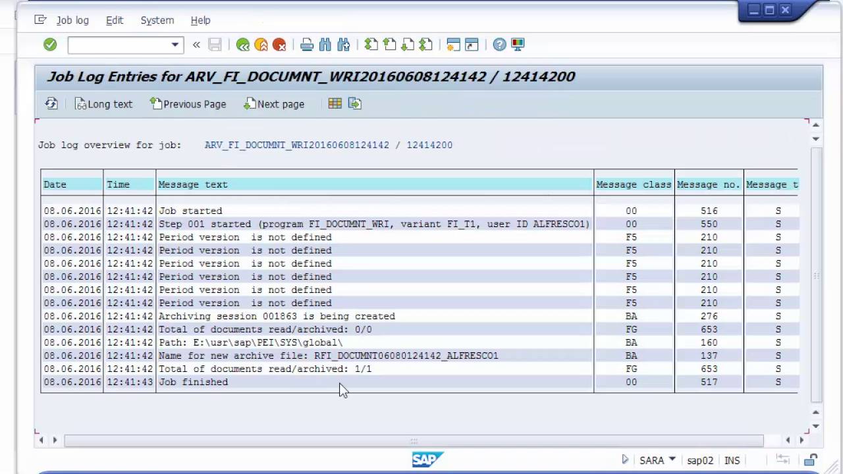
Task: Click the ABAP list viewer grid icon
Action: click(x=335, y=103)
